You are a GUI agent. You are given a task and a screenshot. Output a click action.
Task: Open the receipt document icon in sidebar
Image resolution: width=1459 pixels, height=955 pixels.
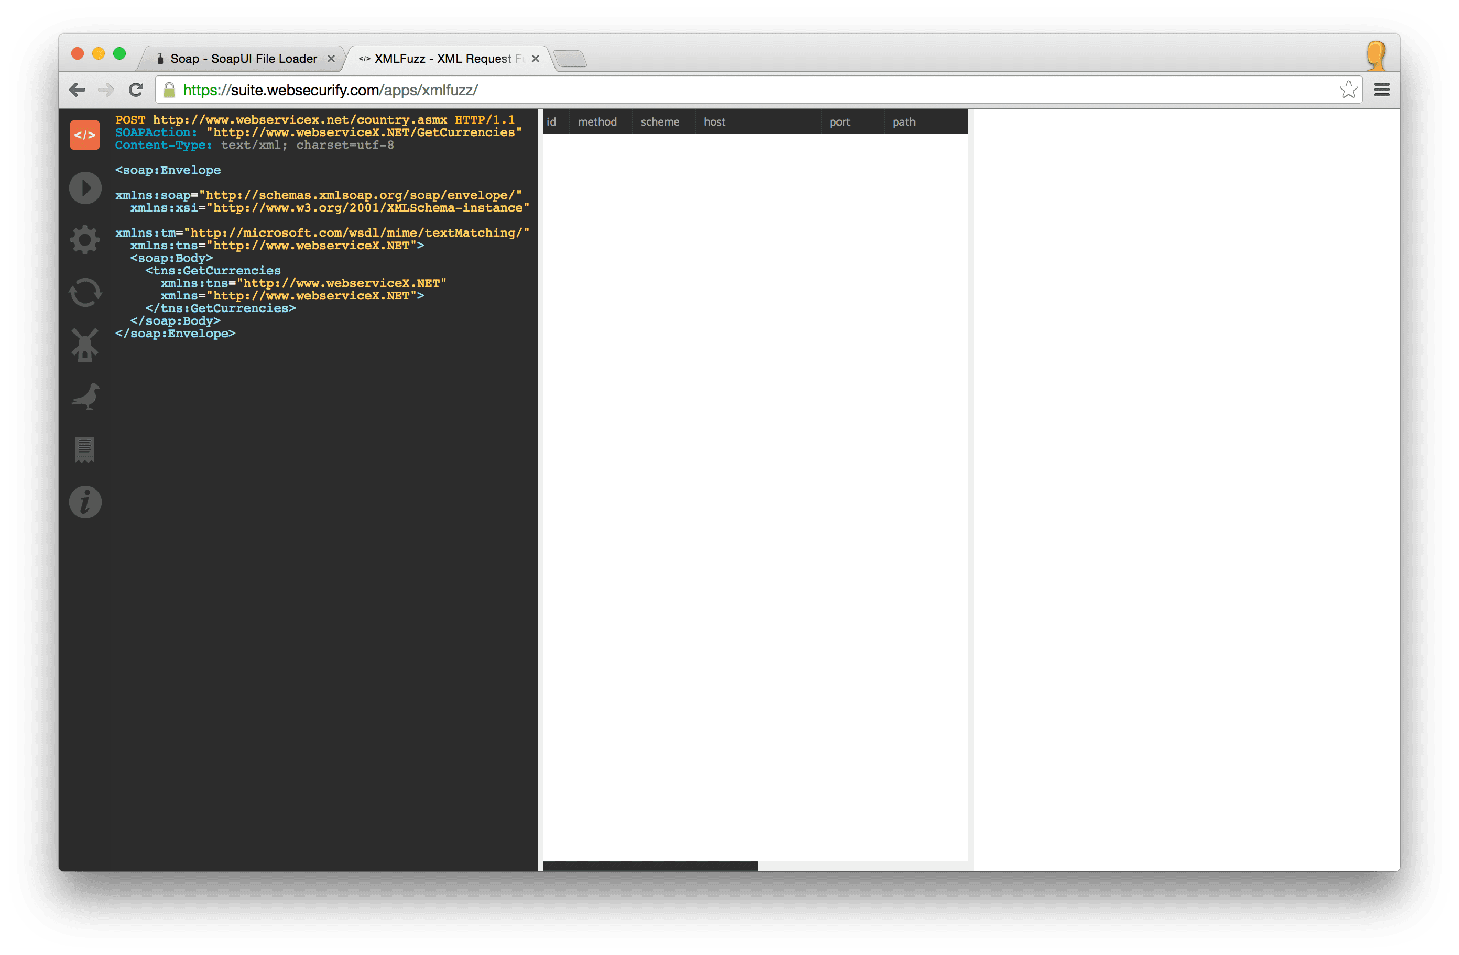pos(84,450)
